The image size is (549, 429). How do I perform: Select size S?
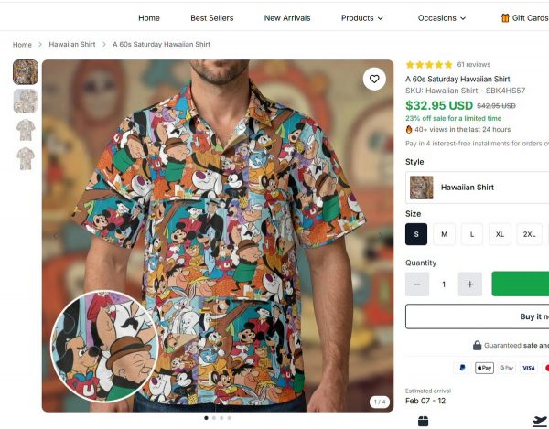point(416,234)
